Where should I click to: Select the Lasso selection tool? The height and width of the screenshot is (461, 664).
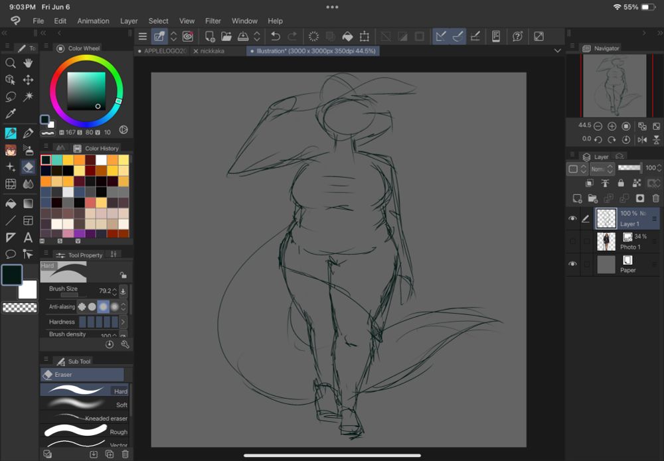click(11, 97)
